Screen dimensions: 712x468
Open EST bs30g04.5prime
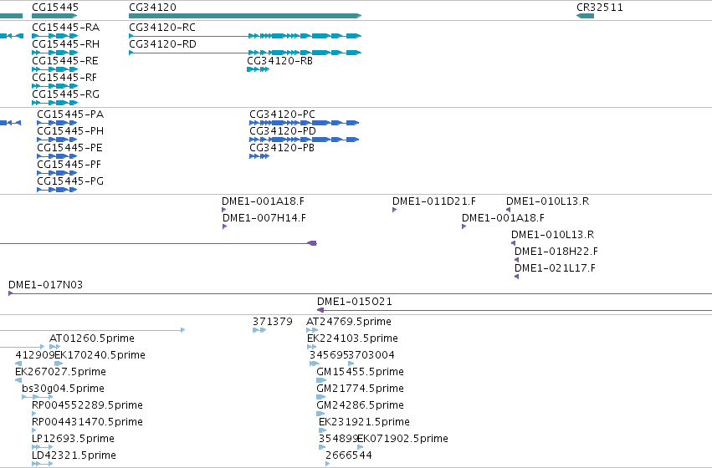click(63, 389)
